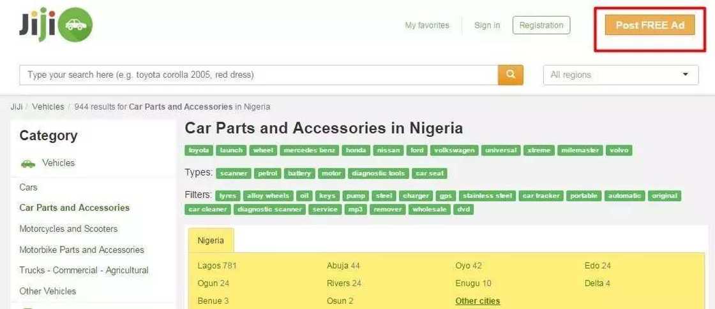Open Enugu 10 listings
The width and height of the screenshot is (715, 309).
(x=473, y=284)
